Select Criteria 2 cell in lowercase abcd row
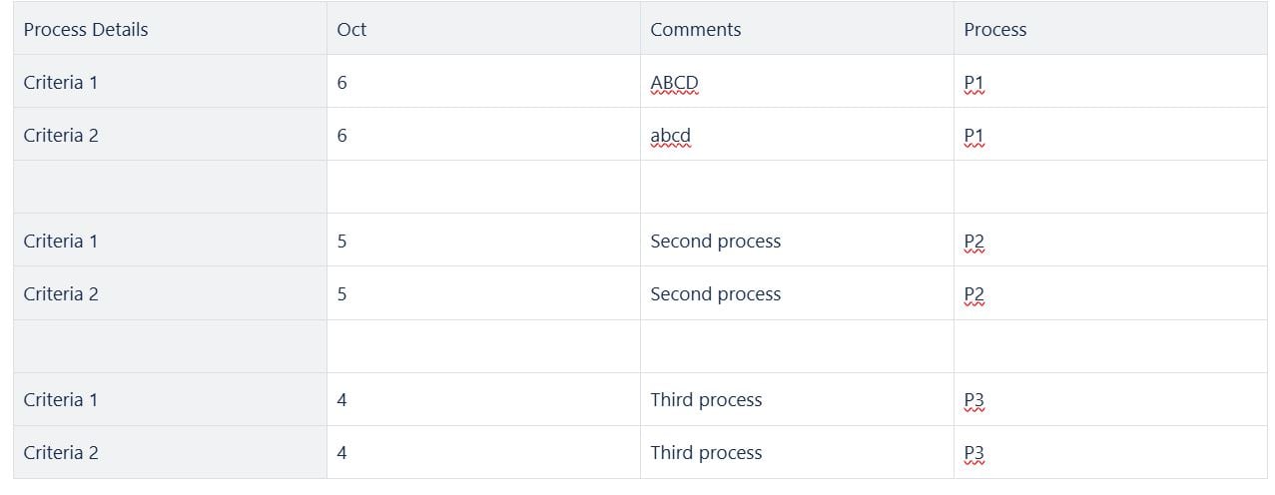Image resolution: width=1275 pixels, height=495 pixels. (170, 135)
